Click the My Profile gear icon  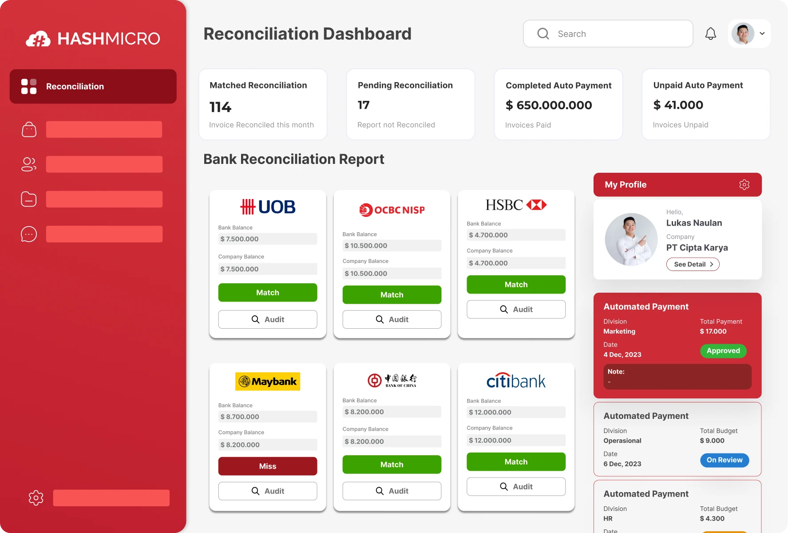744,185
